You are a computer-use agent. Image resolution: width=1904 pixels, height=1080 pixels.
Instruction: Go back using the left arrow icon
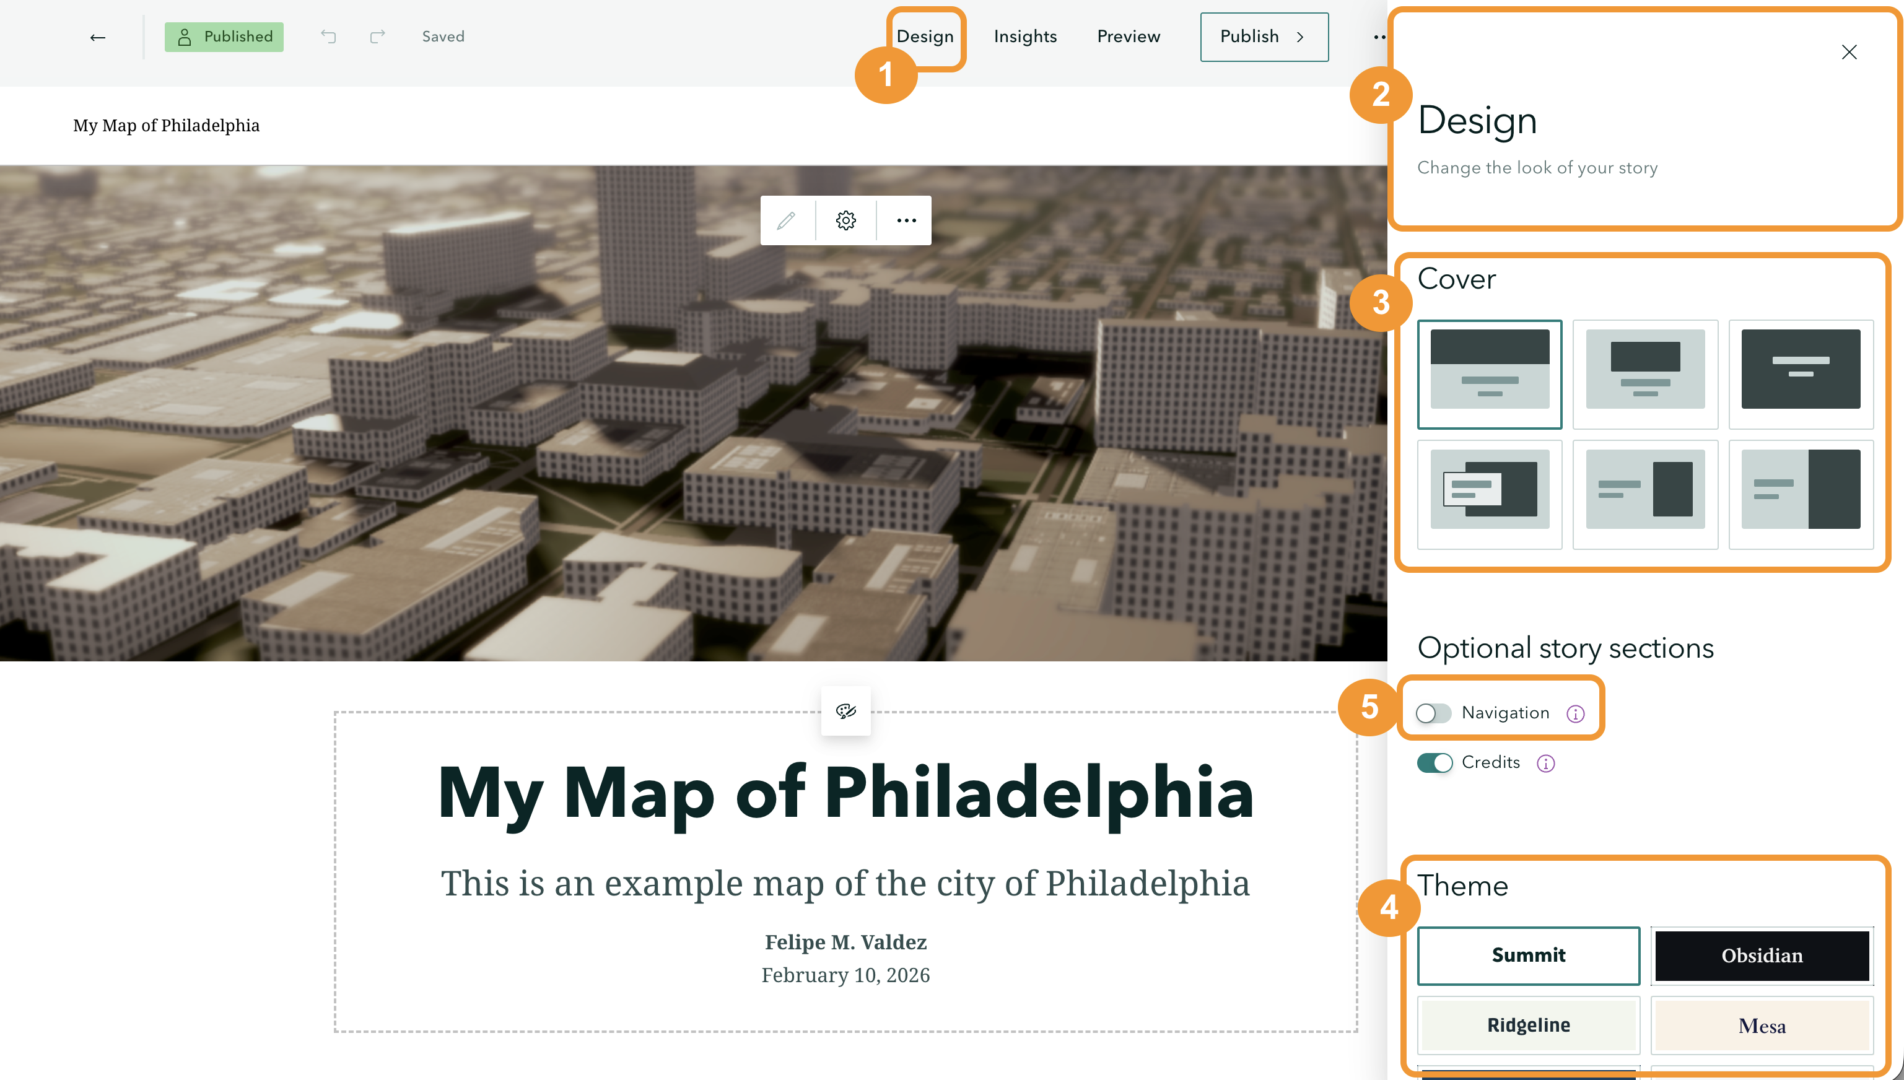(97, 37)
